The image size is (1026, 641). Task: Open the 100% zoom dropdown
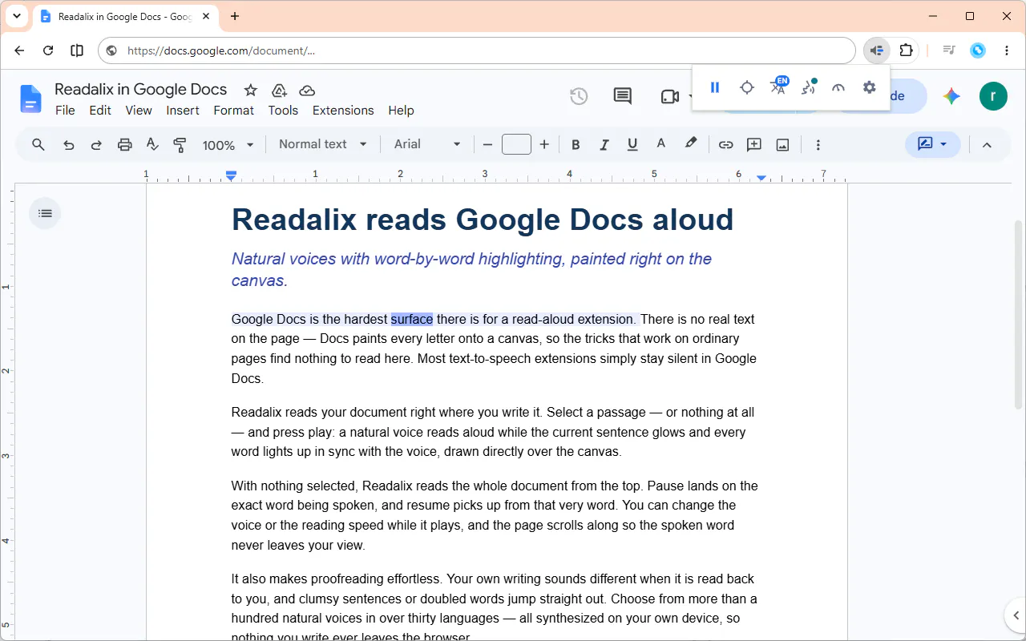point(228,144)
